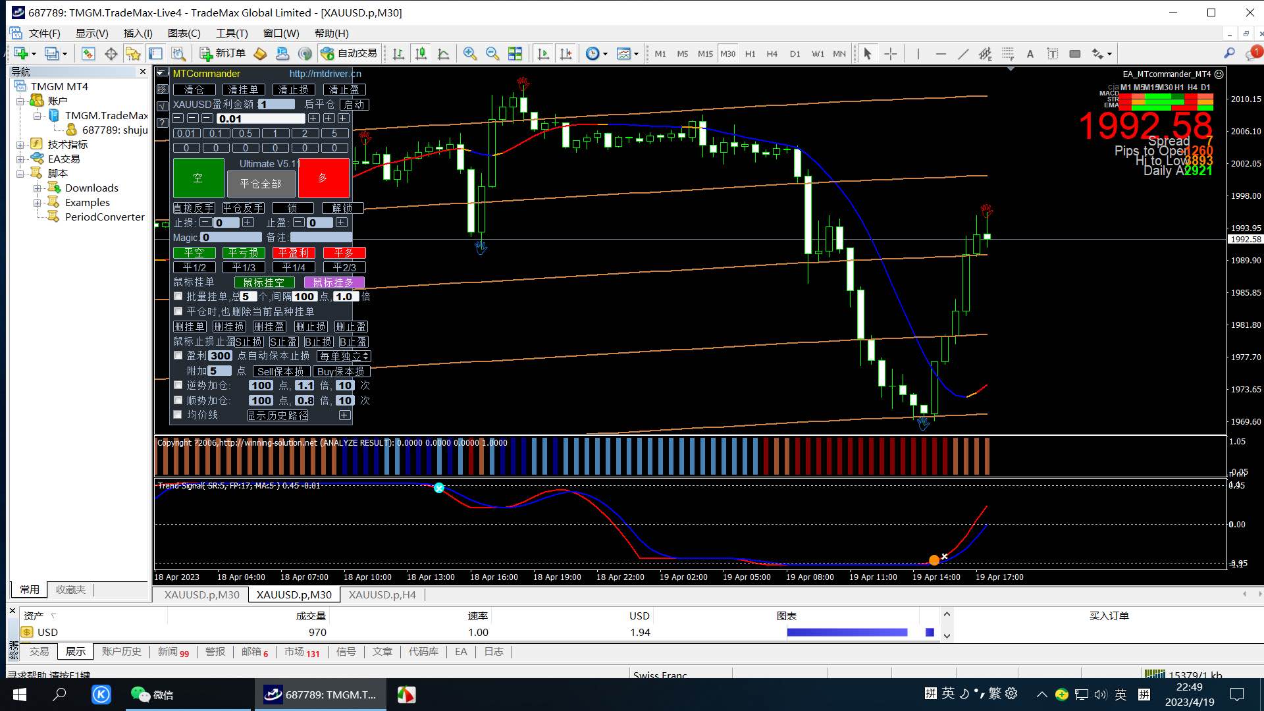Screen dimensions: 1264x711
Task: Zoom in on the chart
Action: pos(470,53)
